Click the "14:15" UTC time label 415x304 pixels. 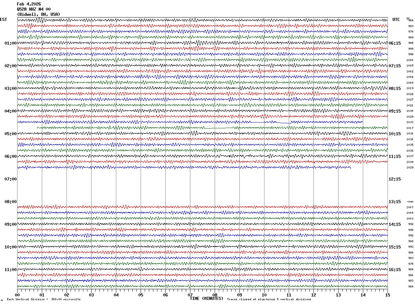point(395,224)
